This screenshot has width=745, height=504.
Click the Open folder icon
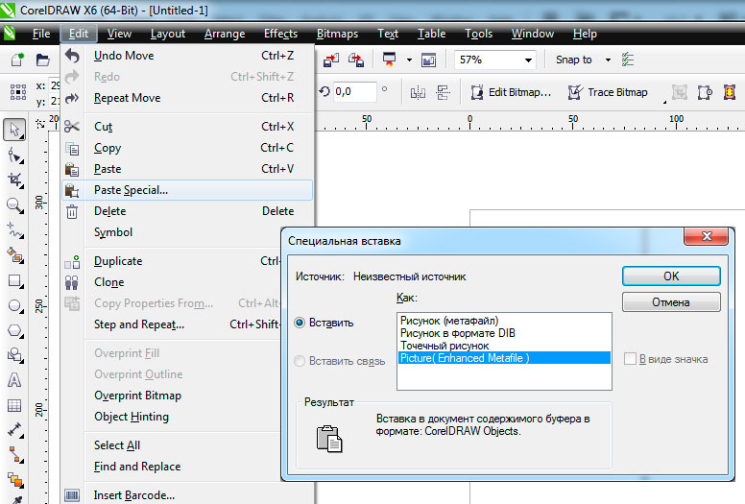tap(43, 60)
